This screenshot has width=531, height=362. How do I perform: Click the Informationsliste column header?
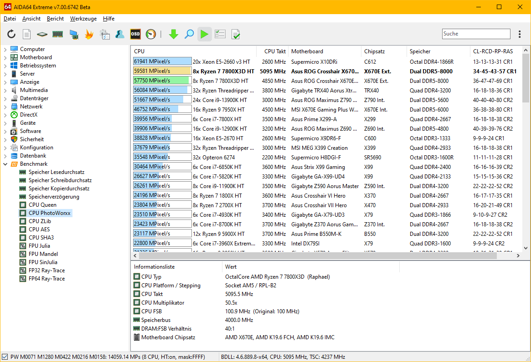coord(176,266)
